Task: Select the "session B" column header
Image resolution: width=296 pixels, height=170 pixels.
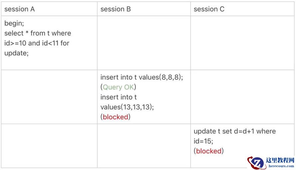Action: 116,9
